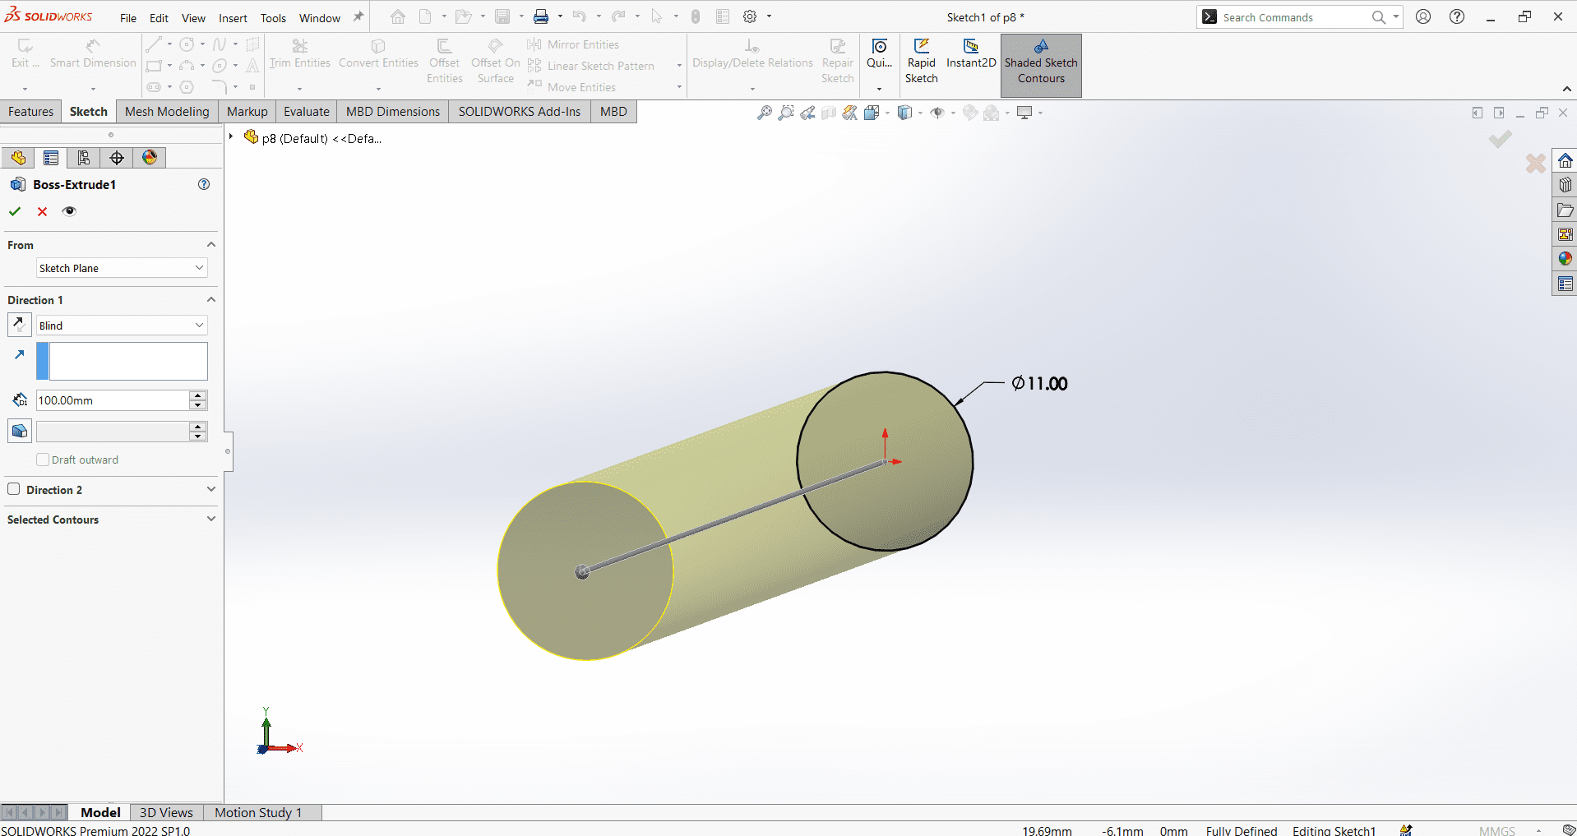Increase depth with up spinner arrow
Image resolution: width=1577 pixels, height=836 pixels.
(x=197, y=395)
